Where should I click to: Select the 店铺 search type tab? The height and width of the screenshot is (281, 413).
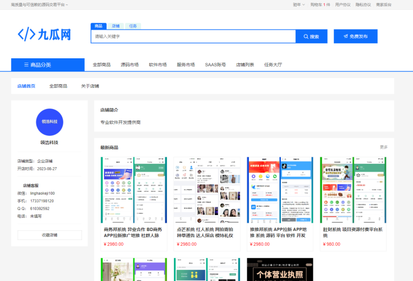click(116, 26)
